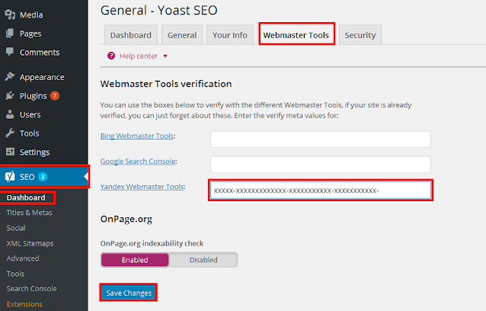
Task: Open the Search Console submenu item
Action: pos(32,289)
